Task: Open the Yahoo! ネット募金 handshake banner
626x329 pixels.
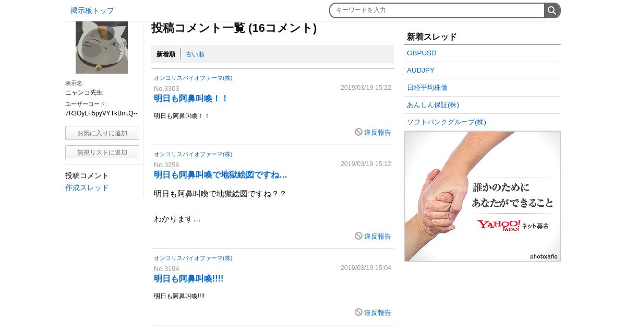Action: coord(483,196)
